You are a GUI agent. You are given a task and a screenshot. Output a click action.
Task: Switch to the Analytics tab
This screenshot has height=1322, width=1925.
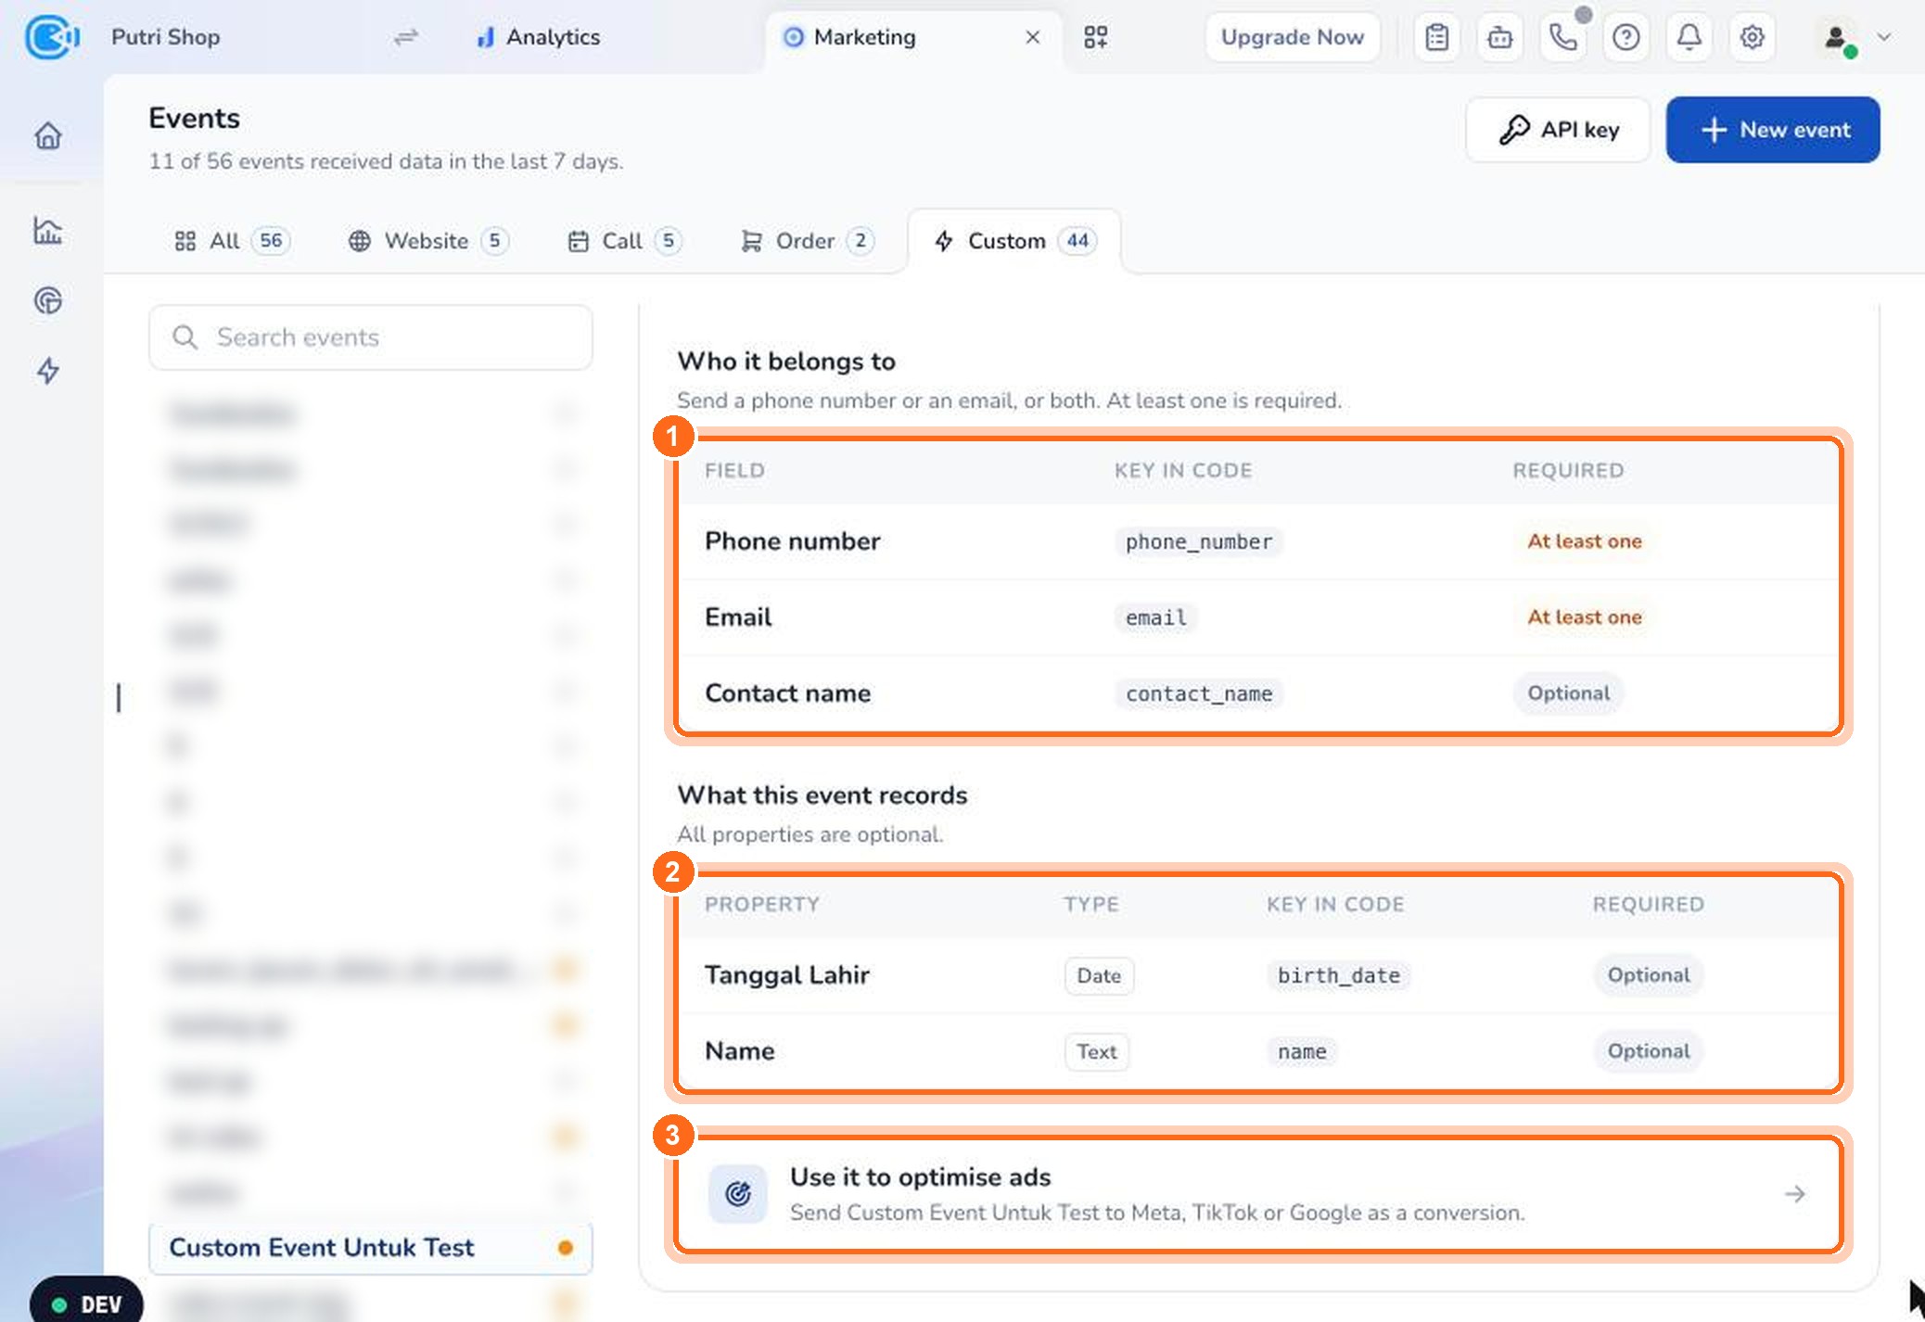point(538,37)
